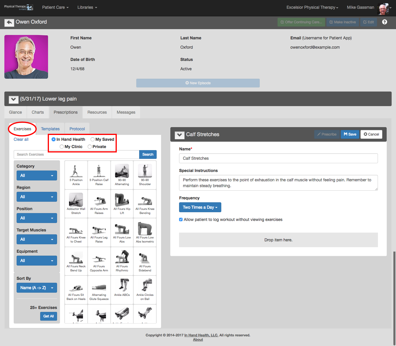Select the Ankle Circles on Ball exercise
396x346 pixels.
[x=145, y=290]
